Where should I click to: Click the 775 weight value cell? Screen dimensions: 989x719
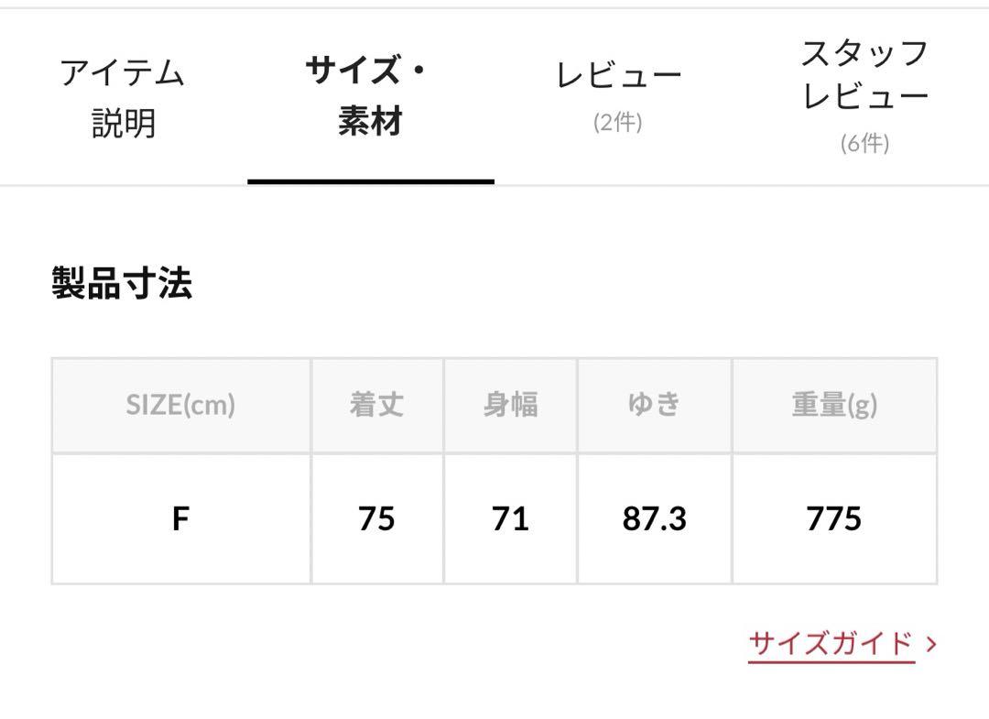pos(834,519)
